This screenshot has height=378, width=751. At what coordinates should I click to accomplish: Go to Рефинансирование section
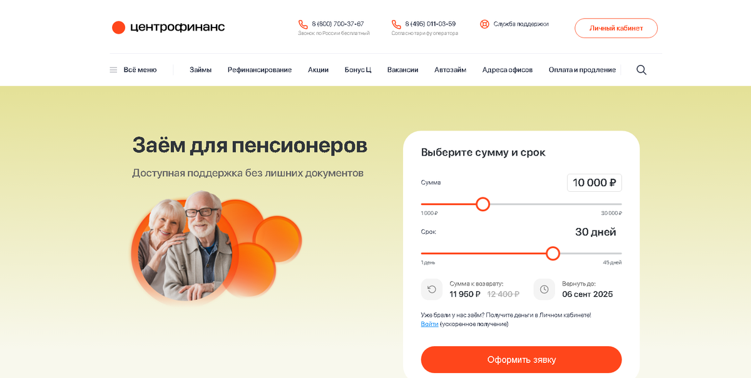260,70
